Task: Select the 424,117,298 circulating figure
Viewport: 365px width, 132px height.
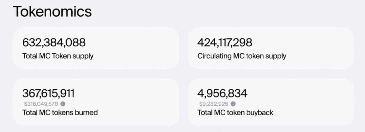Action: [x=225, y=43]
